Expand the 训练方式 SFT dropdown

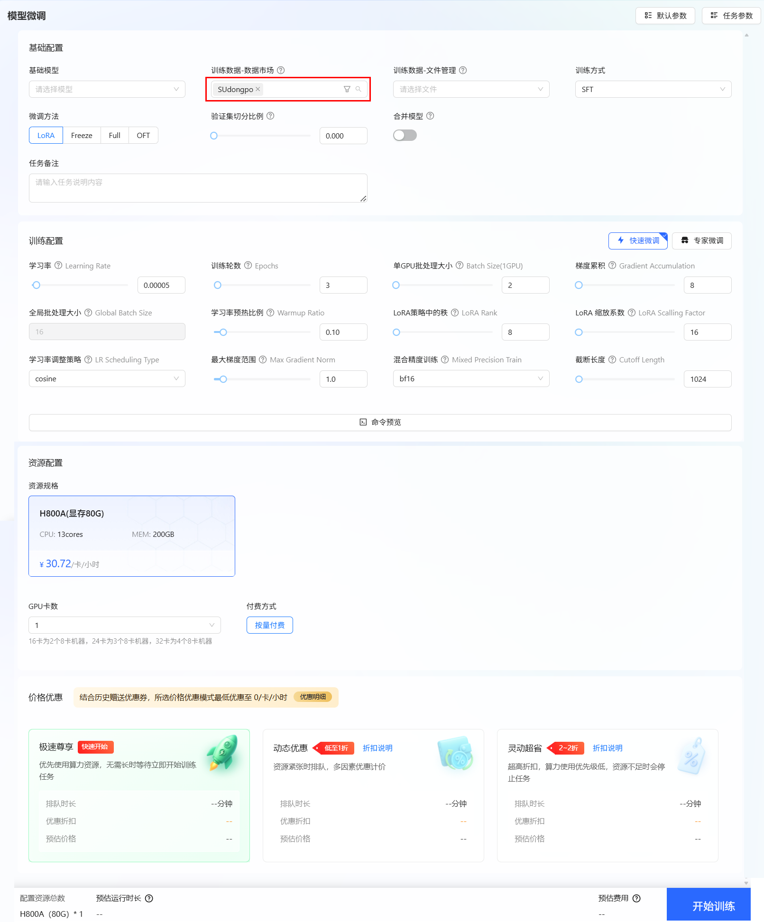(653, 89)
